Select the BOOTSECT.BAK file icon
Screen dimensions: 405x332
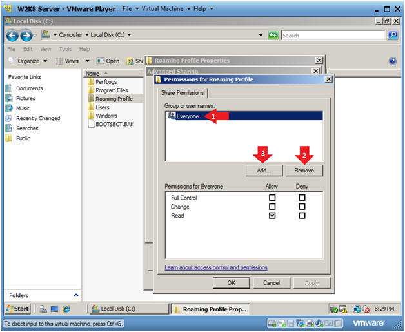(x=91, y=124)
